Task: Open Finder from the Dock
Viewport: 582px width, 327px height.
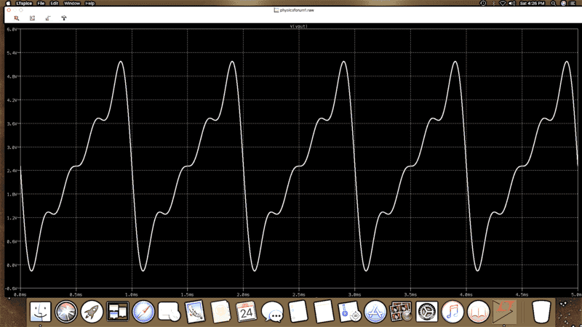Action: (x=41, y=312)
